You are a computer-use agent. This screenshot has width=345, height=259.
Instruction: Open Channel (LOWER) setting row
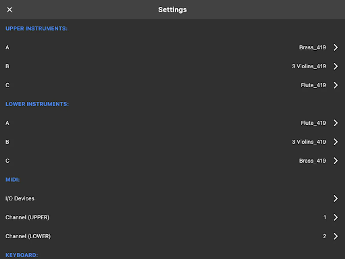pos(28,236)
